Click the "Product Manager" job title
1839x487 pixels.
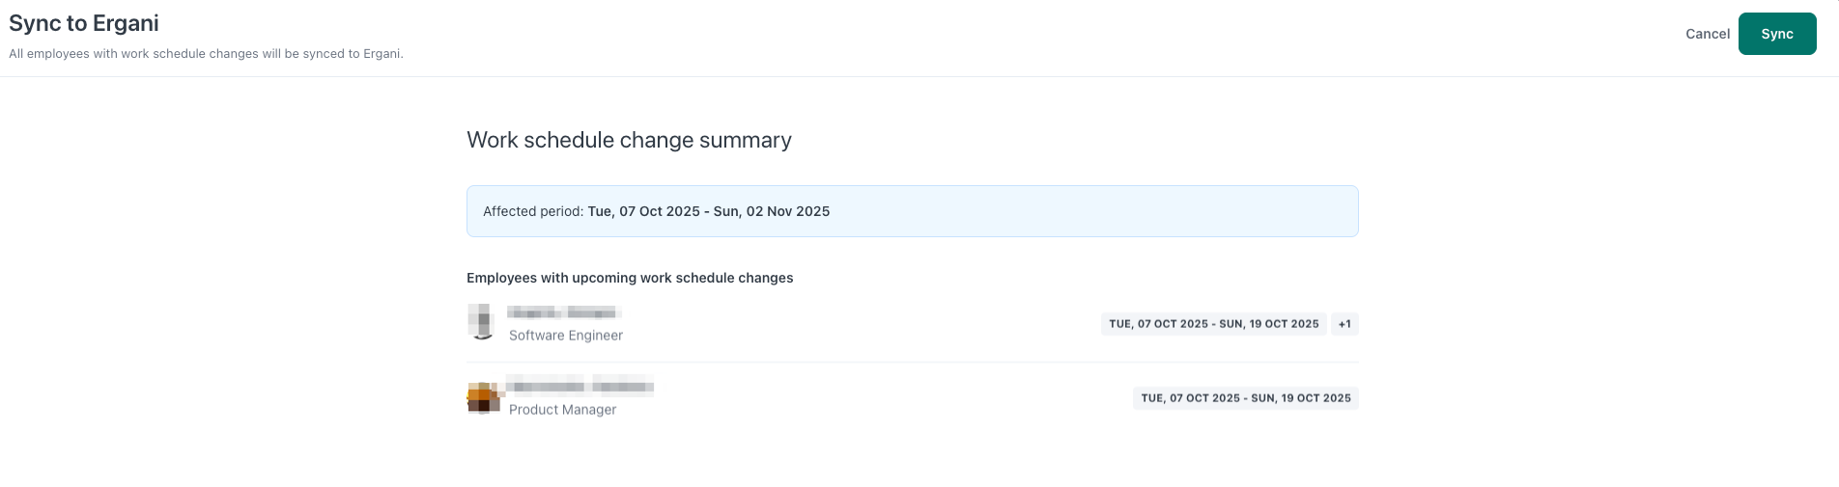click(562, 410)
